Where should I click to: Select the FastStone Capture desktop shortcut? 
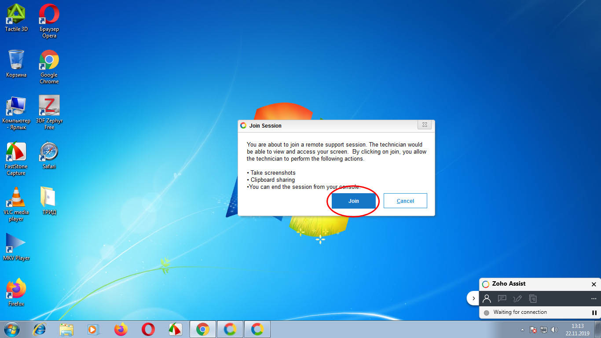tap(16, 158)
